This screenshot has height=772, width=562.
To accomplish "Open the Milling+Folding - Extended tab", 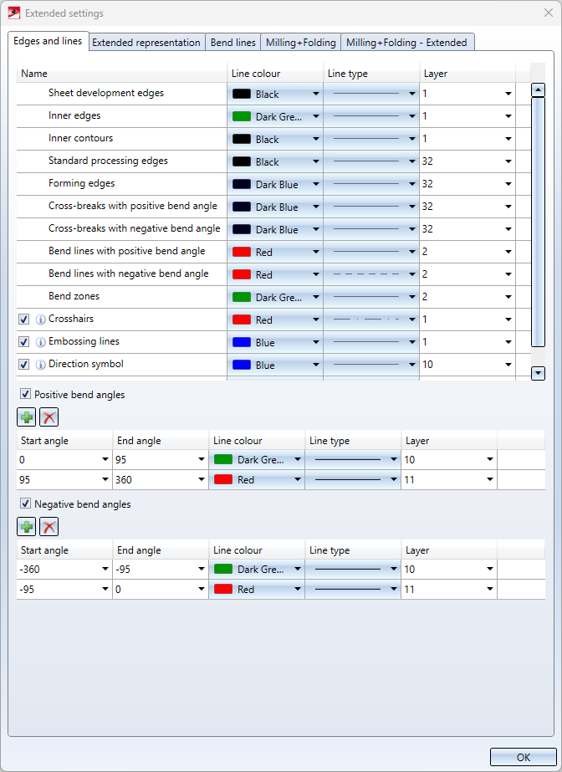I will (407, 43).
